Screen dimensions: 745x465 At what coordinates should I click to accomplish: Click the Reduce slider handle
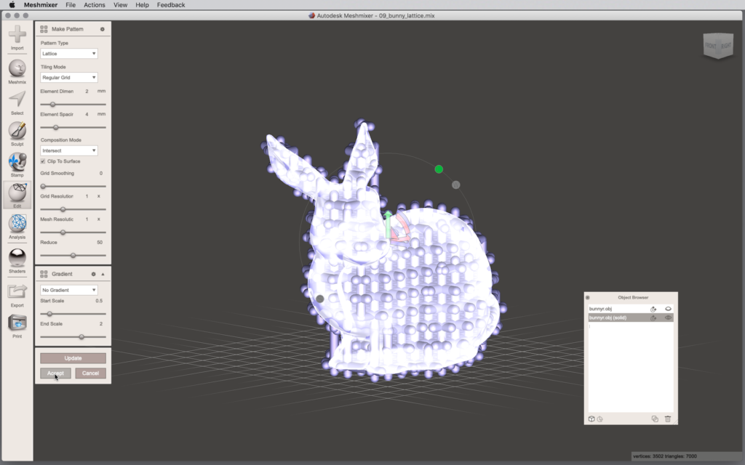click(x=73, y=256)
